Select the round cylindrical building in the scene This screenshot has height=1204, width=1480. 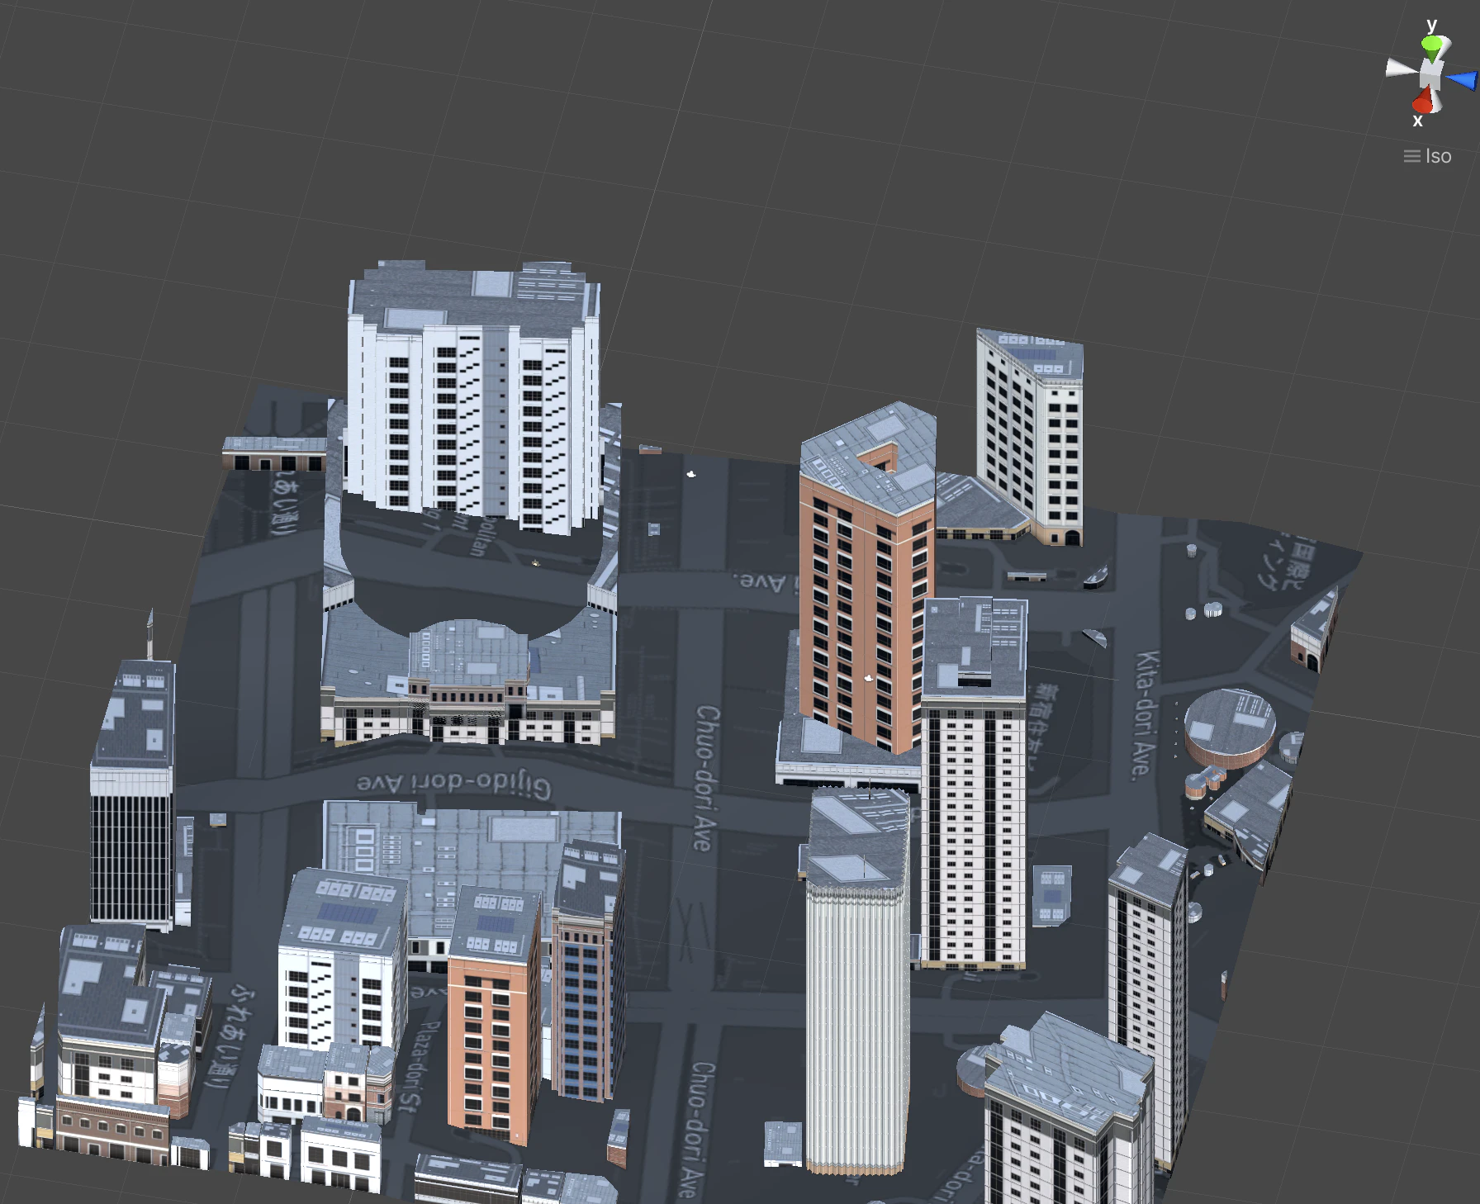tap(1229, 727)
